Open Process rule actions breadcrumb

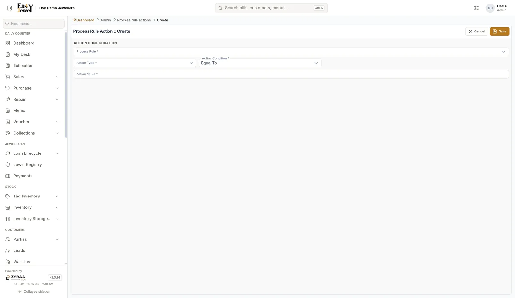[134, 20]
